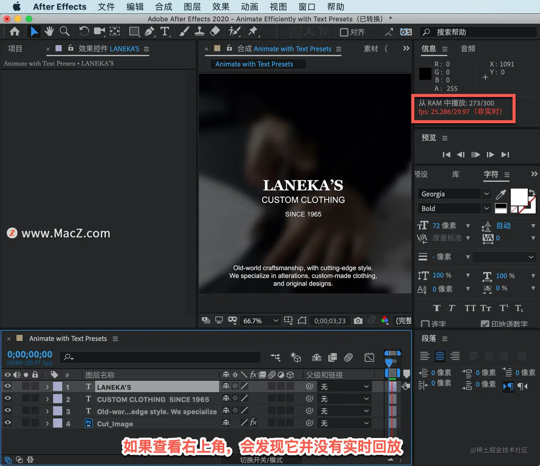Image resolution: width=540 pixels, height=466 pixels.
Task: Click the left align text icon
Action: pyautogui.click(x=425, y=356)
